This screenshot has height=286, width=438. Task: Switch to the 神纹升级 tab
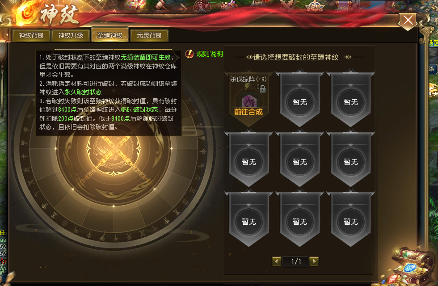[71, 35]
